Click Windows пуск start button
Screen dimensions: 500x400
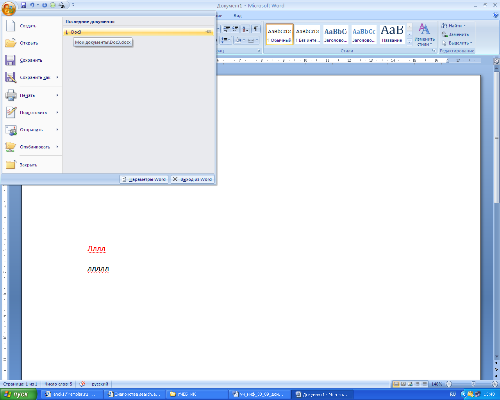click(19, 394)
